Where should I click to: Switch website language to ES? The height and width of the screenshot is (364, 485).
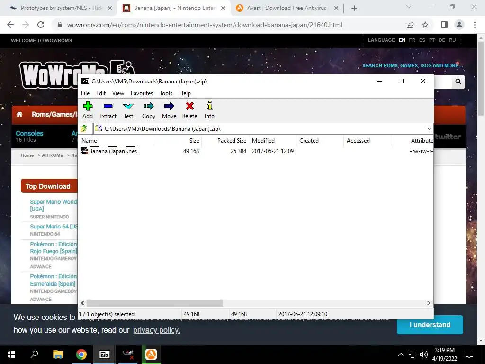click(422, 40)
